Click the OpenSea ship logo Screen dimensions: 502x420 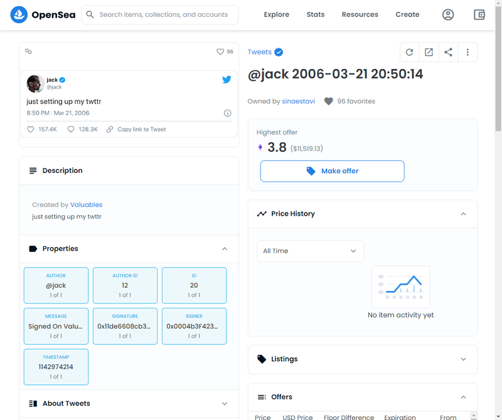[19, 14]
